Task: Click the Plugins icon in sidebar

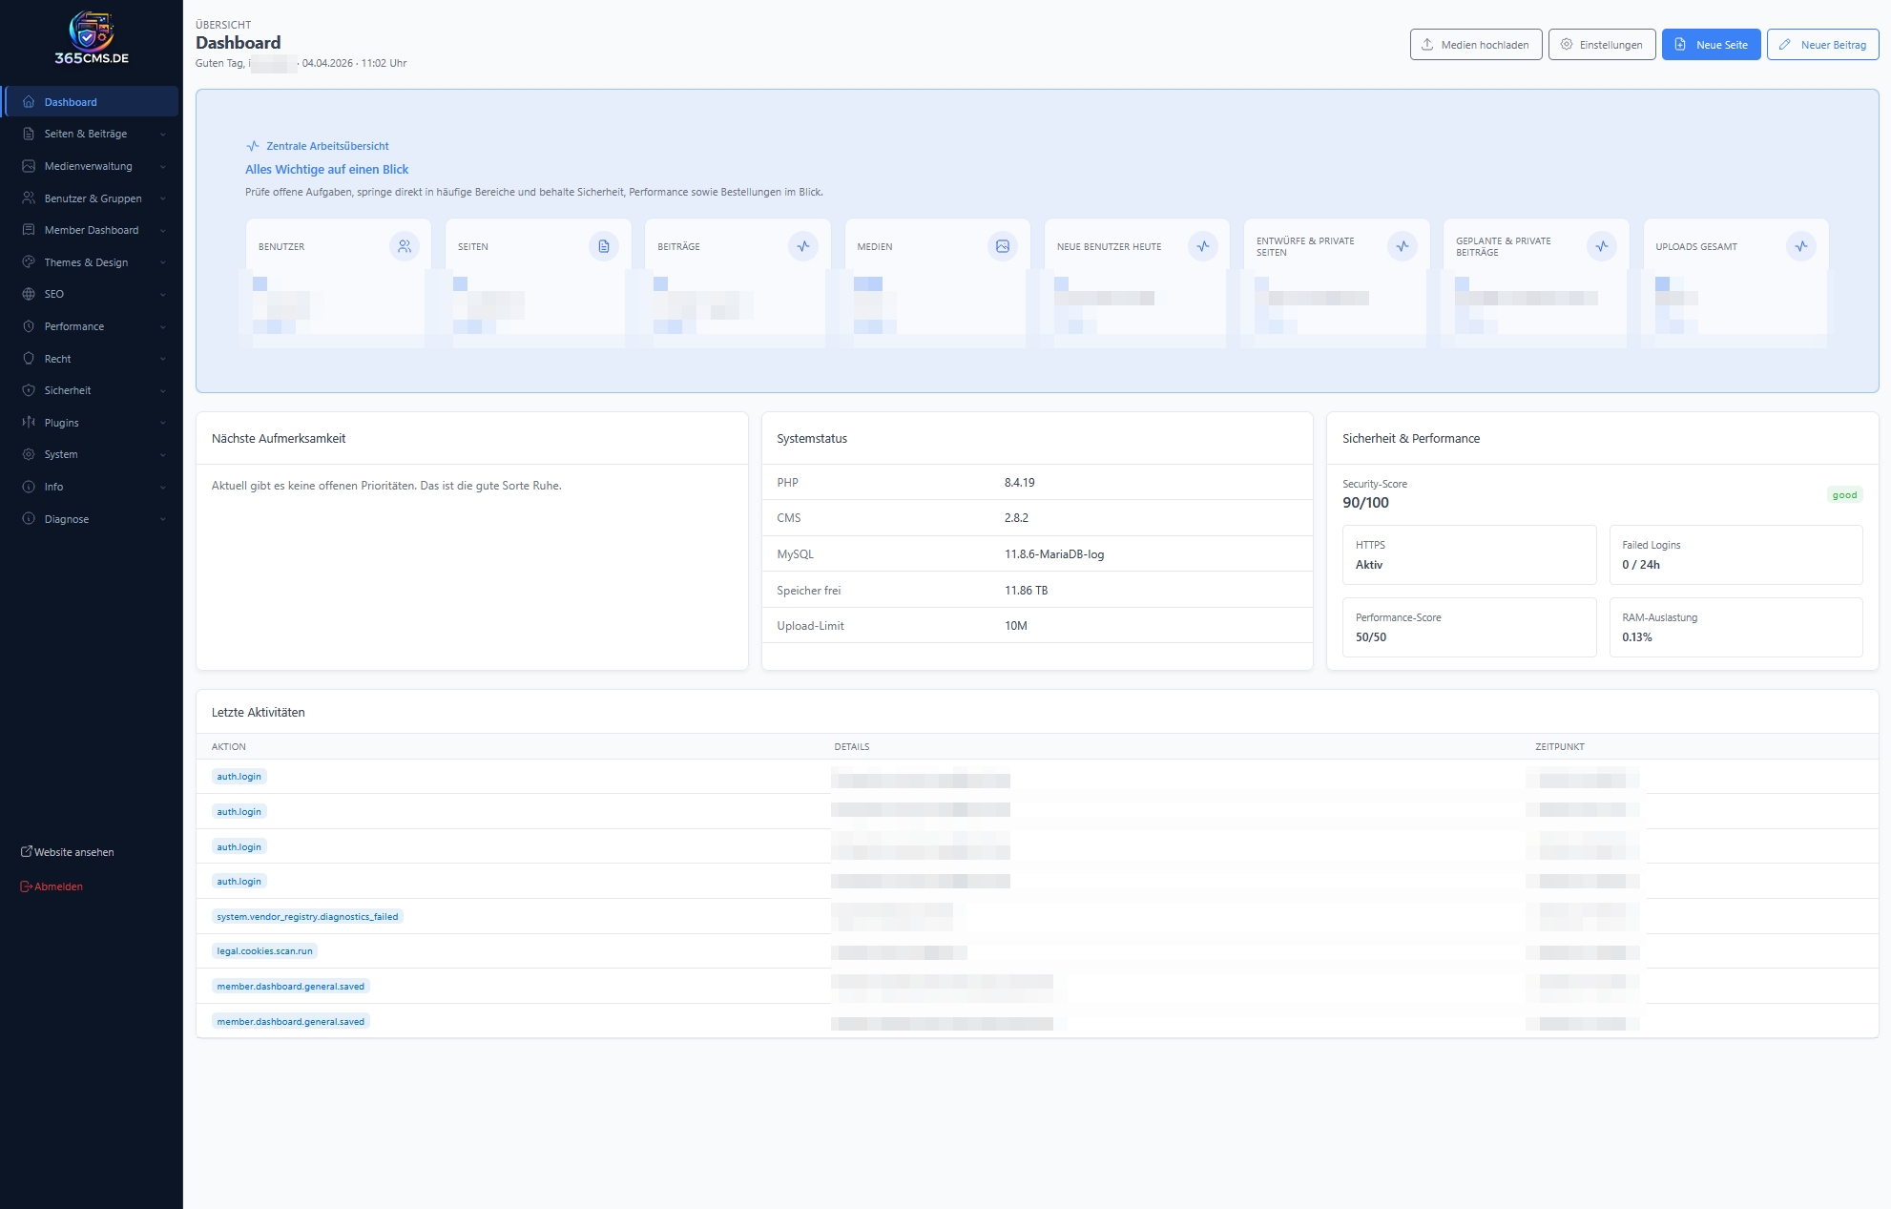Action: [29, 423]
